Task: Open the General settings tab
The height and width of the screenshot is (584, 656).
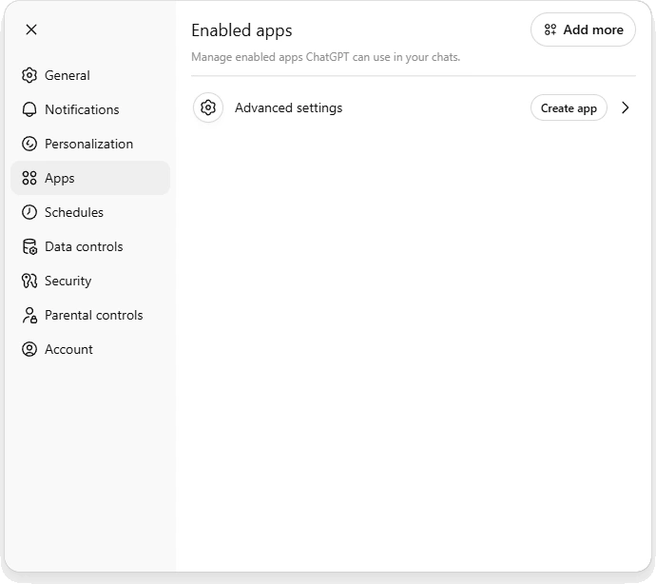Action: [90, 75]
